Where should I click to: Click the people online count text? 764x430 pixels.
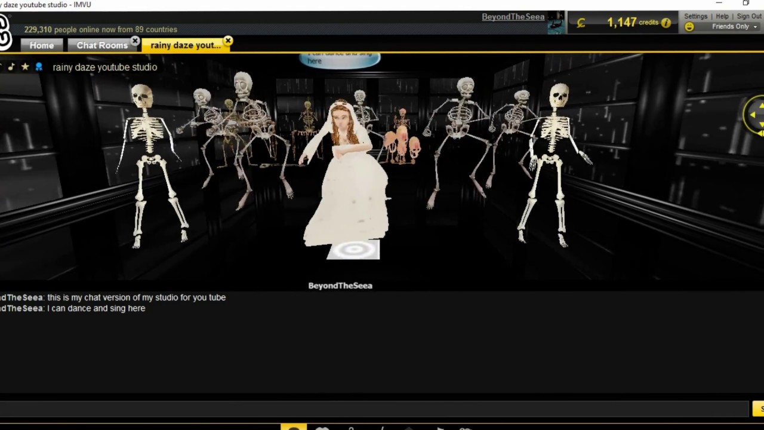coord(100,29)
